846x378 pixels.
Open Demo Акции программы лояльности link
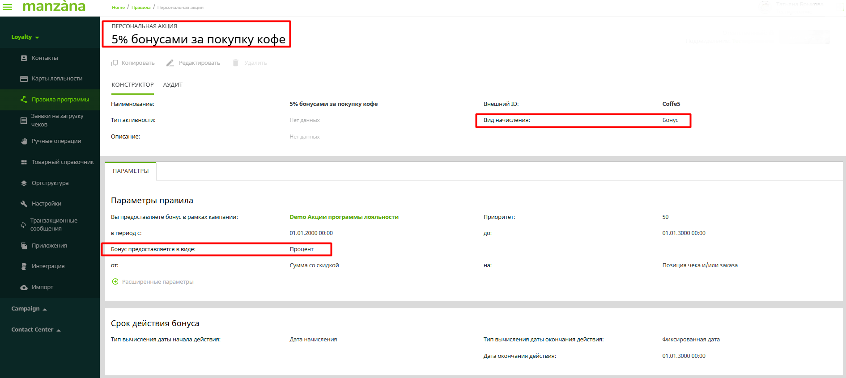pos(344,217)
